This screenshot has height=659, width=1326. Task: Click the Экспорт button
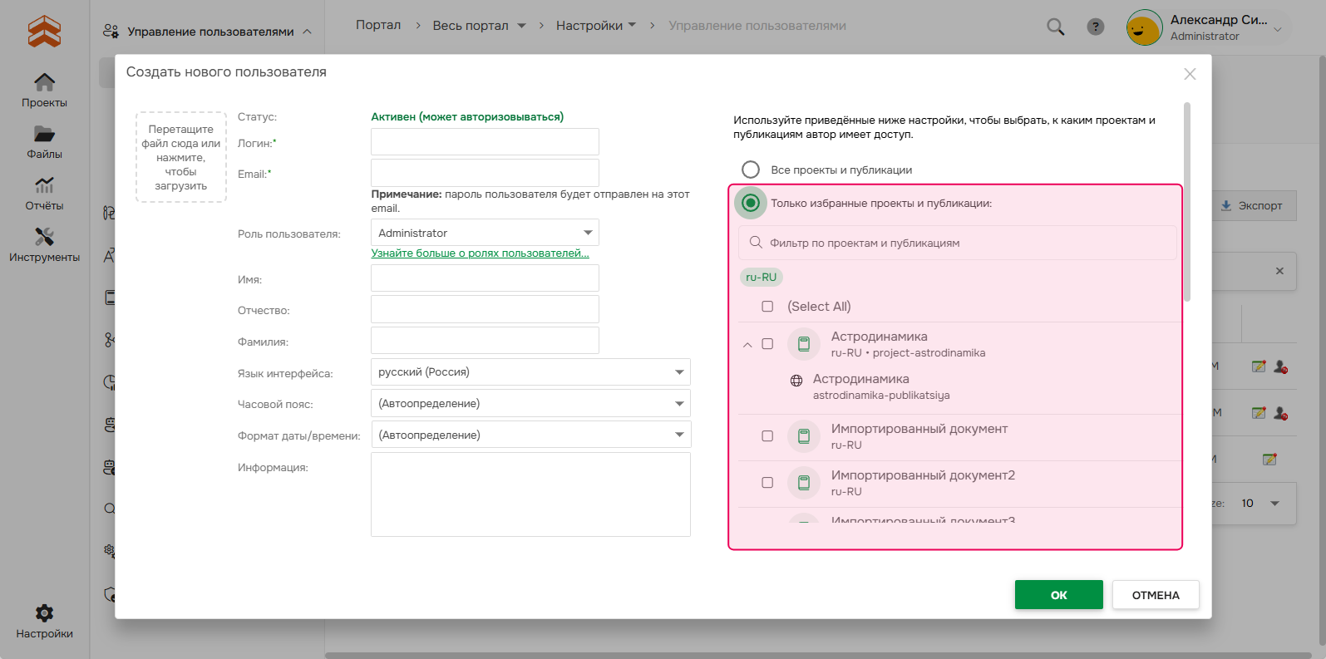(x=1251, y=205)
